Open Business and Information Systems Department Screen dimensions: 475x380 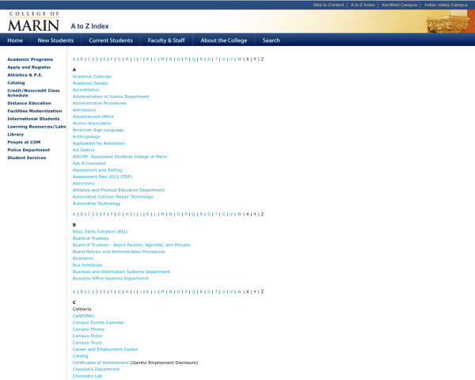[121, 272]
